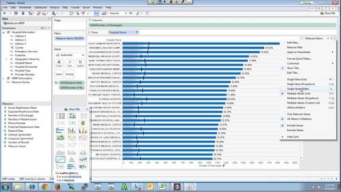
Task: Select Only Relevant Values option
Action: coord(298,114)
